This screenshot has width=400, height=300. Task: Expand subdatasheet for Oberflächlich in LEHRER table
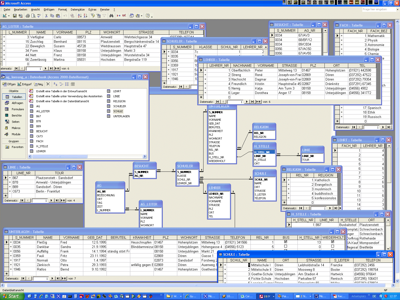click(205, 70)
